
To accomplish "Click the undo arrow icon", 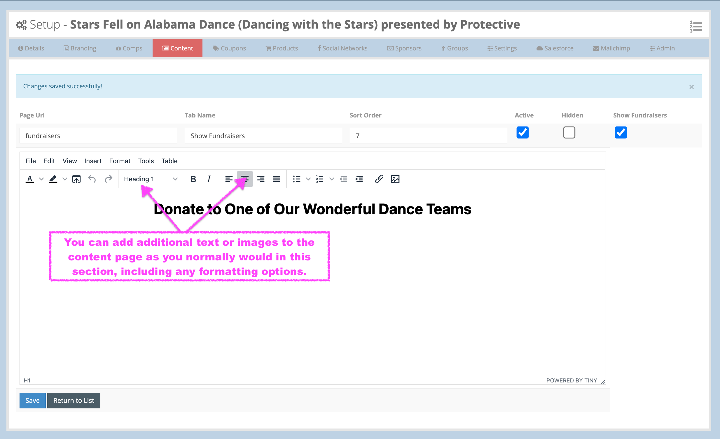I will pyautogui.click(x=92, y=179).
